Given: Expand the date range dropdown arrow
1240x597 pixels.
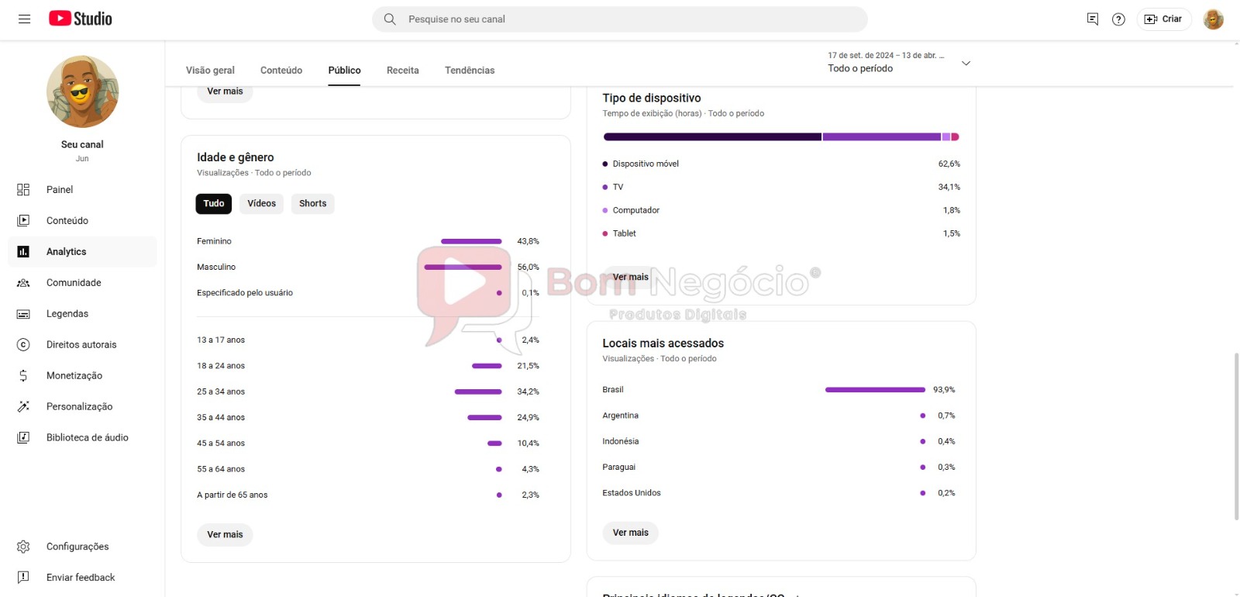Looking at the screenshot, I should [x=966, y=63].
